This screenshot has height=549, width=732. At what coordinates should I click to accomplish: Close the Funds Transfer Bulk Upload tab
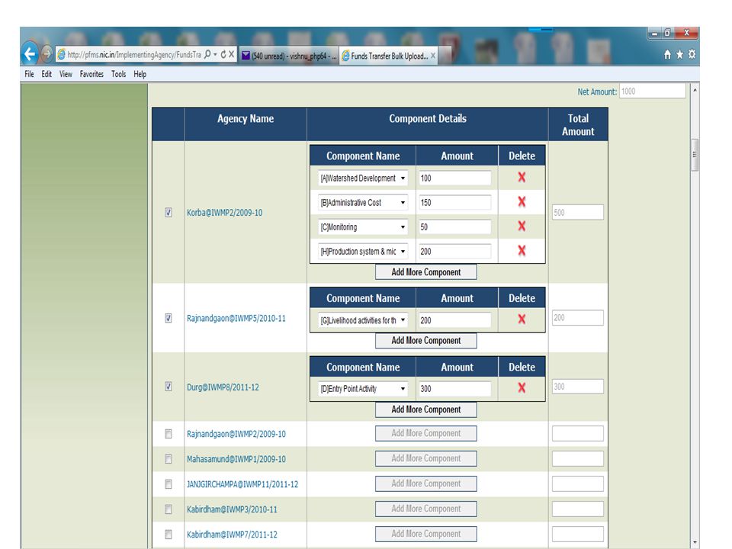433,56
